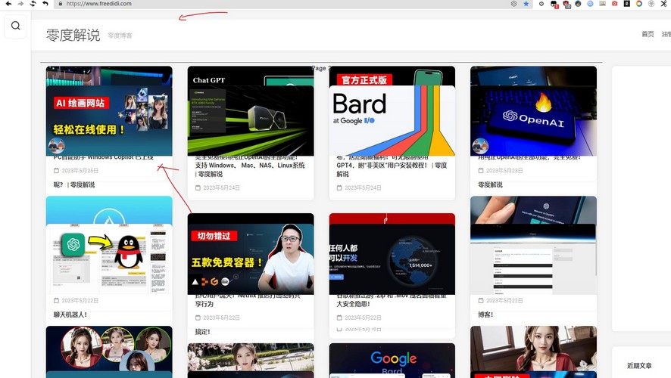Click the 享行为 post title text
This screenshot has width=671, height=378.
tap(204, 304)
